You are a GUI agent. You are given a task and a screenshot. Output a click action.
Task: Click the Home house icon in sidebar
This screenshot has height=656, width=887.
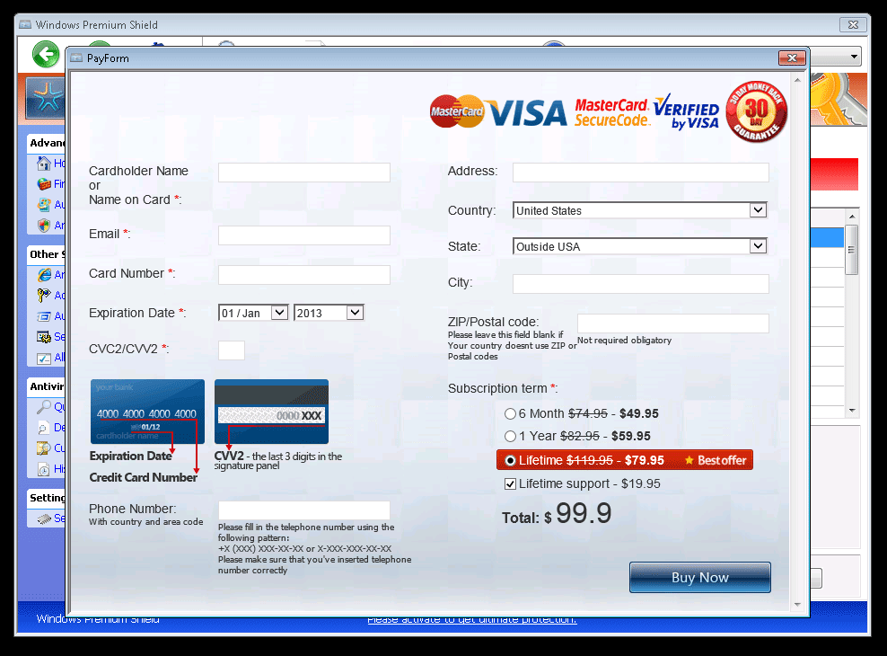pos(43,164)
